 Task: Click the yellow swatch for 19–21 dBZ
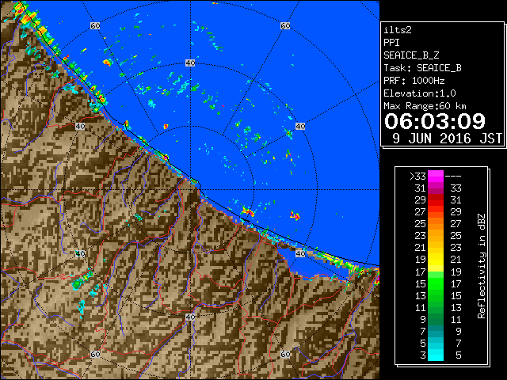pyautogui.click(x=436, y=260)
